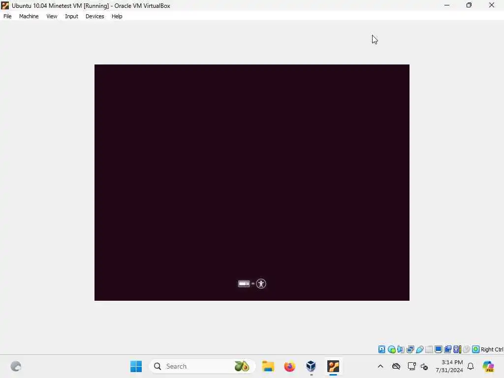The height and width of the screenshot is (378, 504).
Task: Select the running VM taskbar icon
Action: click(x=333, y=366)
